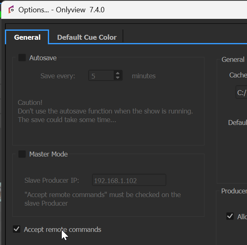Click the cache path field showing C:/
The height and width of the screenshot is (245, 247).
pos(241,93)
